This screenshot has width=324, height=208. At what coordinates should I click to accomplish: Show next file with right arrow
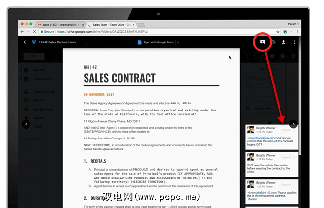tap(293, 124)
